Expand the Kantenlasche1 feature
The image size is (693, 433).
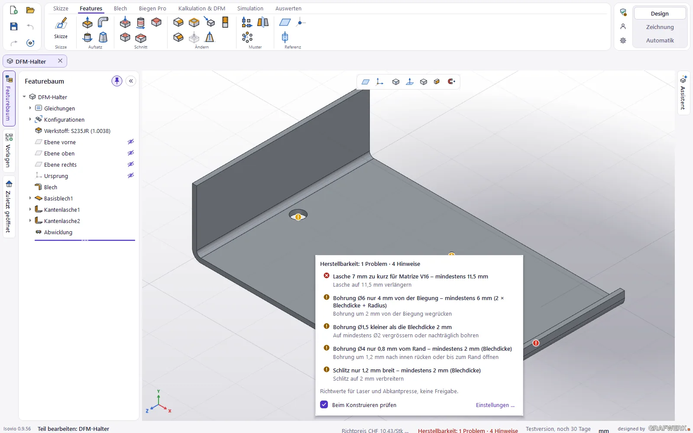pos(30,210)
